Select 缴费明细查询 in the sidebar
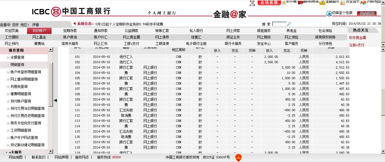Viewport: 385px width, 162px height. click(21, 94)
